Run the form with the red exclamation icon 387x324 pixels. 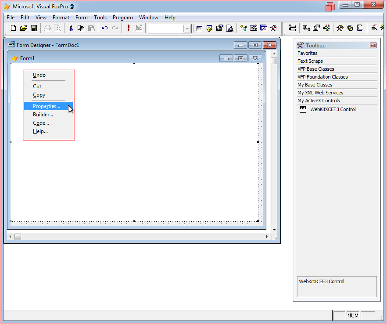coord(128,28)
